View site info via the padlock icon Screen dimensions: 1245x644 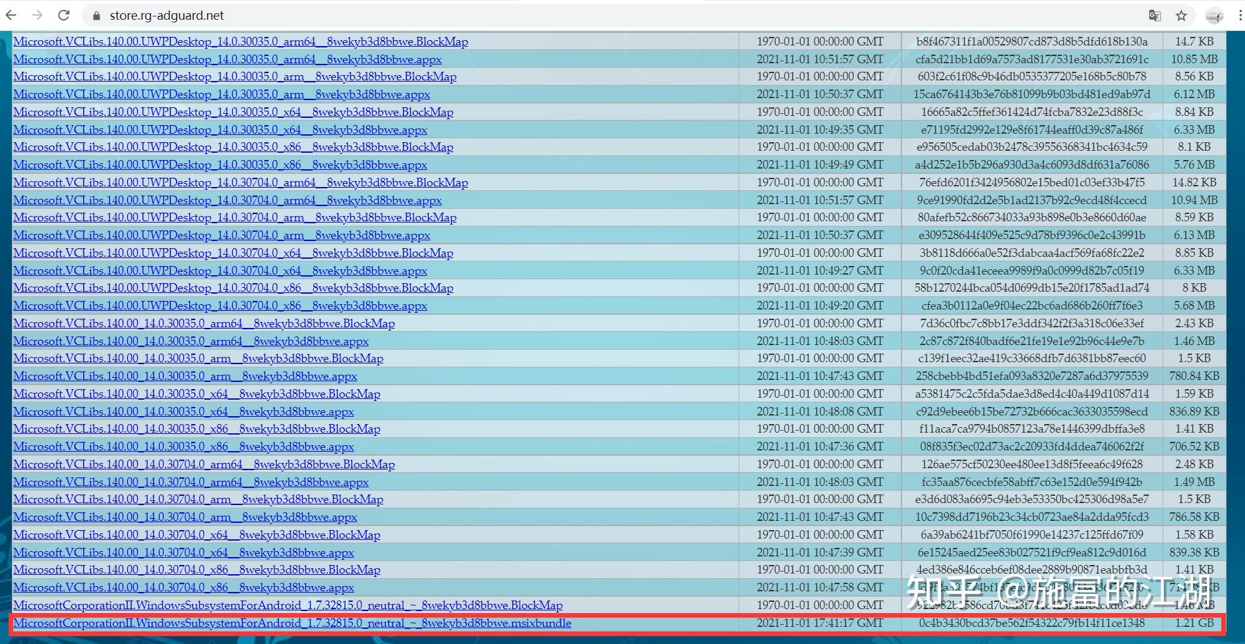(x=96, y=16)
